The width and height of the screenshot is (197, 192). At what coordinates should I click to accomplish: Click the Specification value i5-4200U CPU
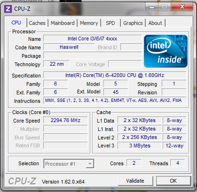tap(115, 75)
